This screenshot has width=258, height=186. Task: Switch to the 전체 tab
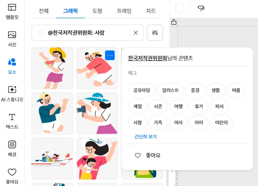click(43, 11)
